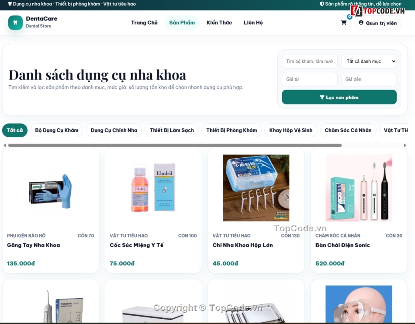Click the Lọc sản phẩm filter button

(339, 97)
